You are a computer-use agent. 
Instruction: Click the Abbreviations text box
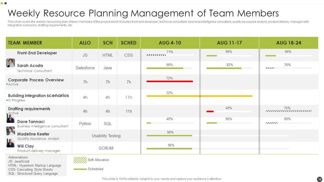pyautogui.click(x=36, y=165)
